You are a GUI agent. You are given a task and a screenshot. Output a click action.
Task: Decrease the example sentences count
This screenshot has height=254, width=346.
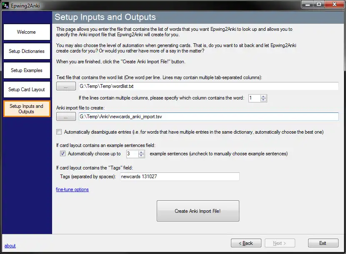coord(141,155)
